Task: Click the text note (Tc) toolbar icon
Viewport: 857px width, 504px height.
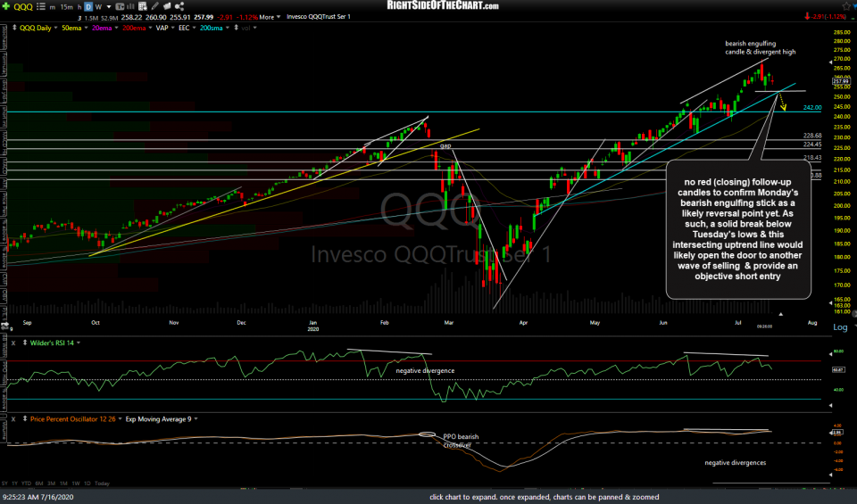Action: (x=120, y=6)
